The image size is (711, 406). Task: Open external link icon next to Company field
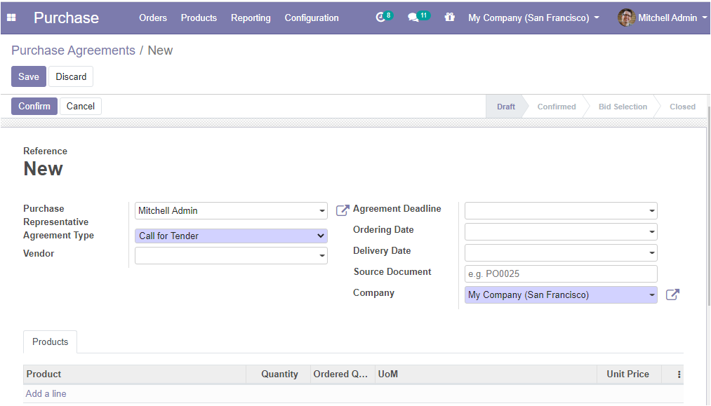click(x=672, y=295)
